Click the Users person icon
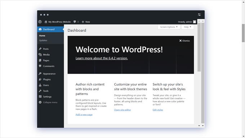 coord(40,85)
